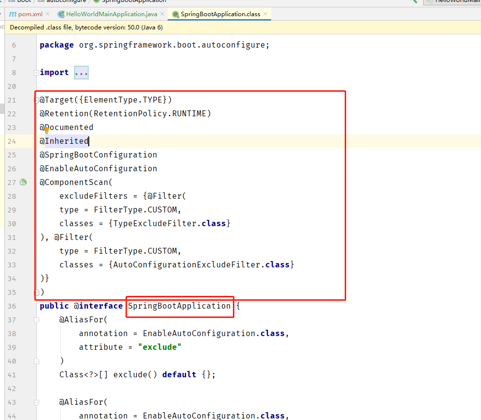
Task: Click the @SpringBootConfiguration annotation
Action: (98, 155)
